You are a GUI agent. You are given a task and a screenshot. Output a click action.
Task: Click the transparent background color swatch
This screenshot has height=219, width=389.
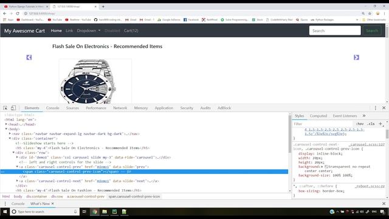click(326, 167)
